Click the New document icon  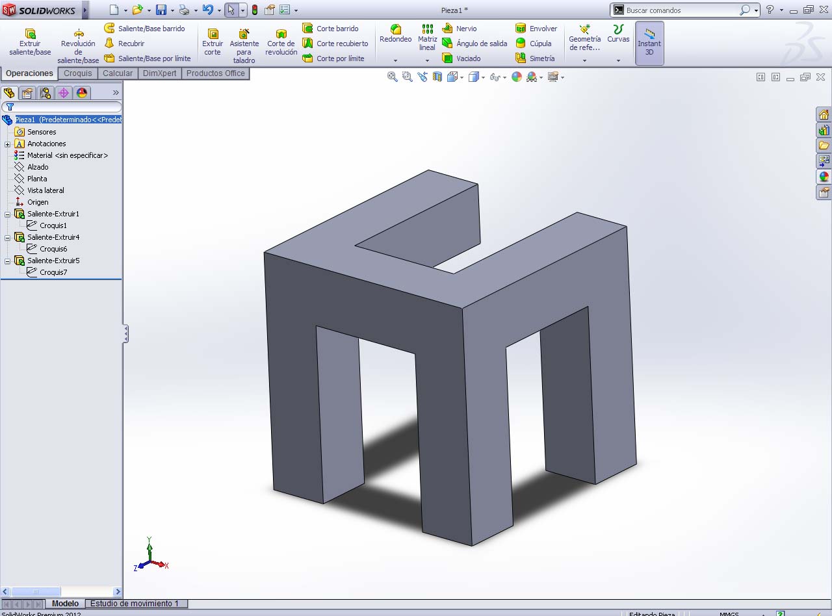pos(114,10)
